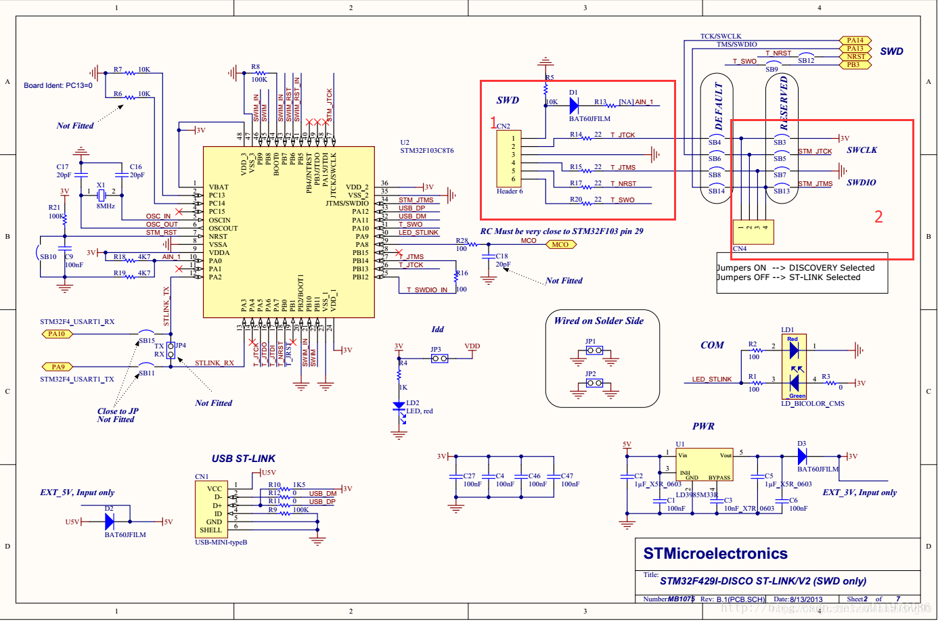938x621 pixels.
Task: Click the Number MB1075 field
Action: coord(669,599)
